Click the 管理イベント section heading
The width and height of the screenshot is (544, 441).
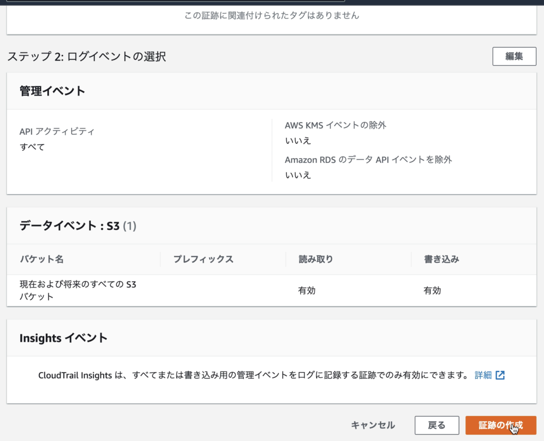[53, 91]
